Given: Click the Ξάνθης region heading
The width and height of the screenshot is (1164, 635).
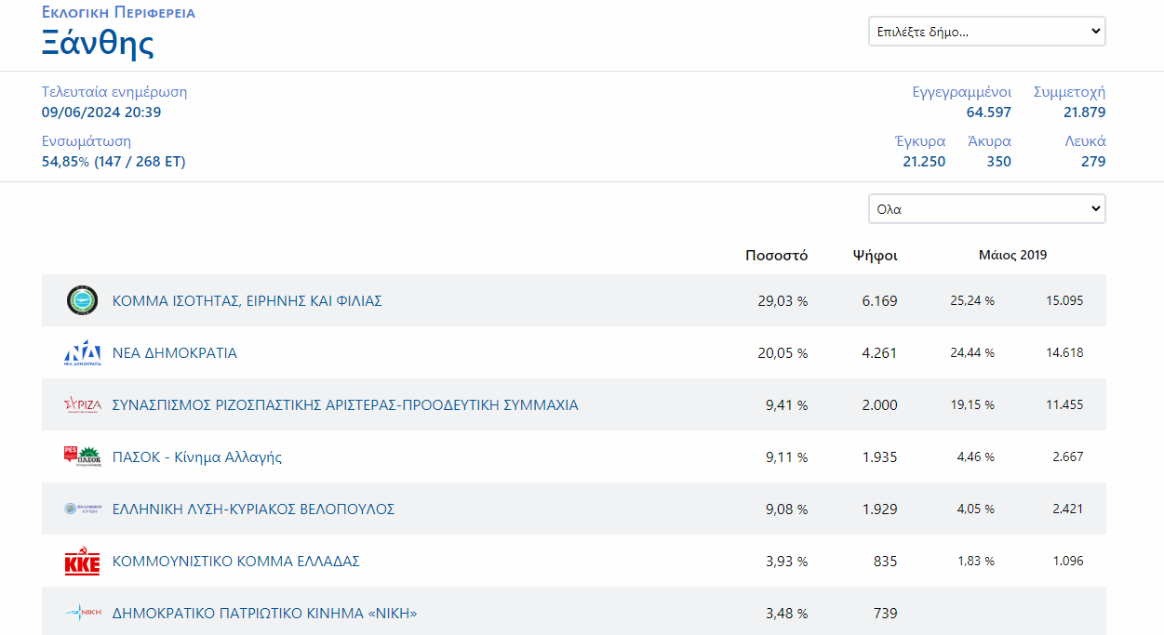Looking at the screenshot, I should click(x=98, y=44).
